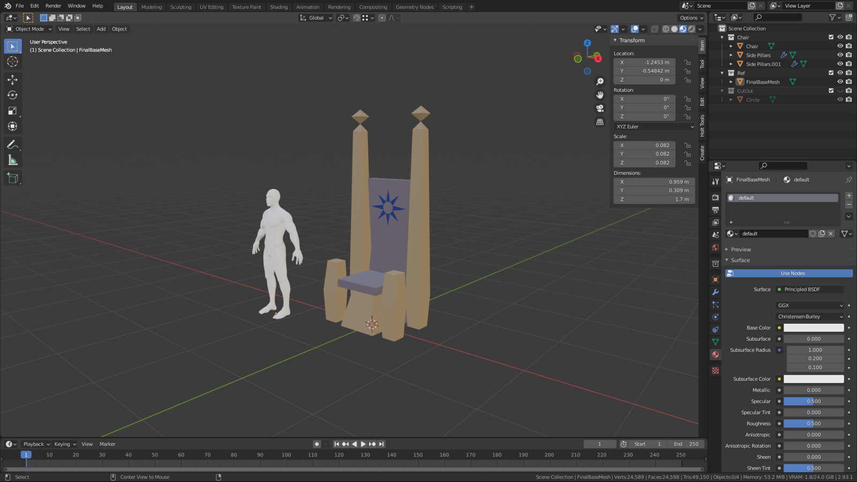
Task: Switch to the Geometry Nodes workspace tab
Action: 415,7
